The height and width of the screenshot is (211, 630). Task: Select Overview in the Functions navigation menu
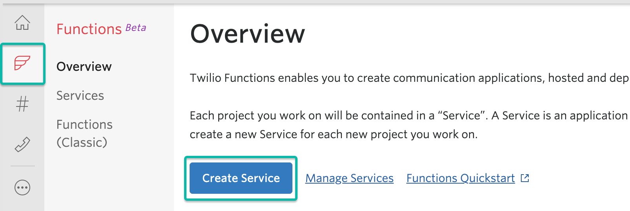pyautogui.click(x=84, y=67)
